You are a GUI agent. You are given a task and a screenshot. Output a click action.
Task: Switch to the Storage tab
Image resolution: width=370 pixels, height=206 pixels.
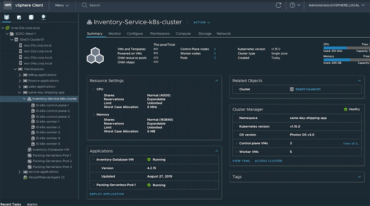[205, 34]
